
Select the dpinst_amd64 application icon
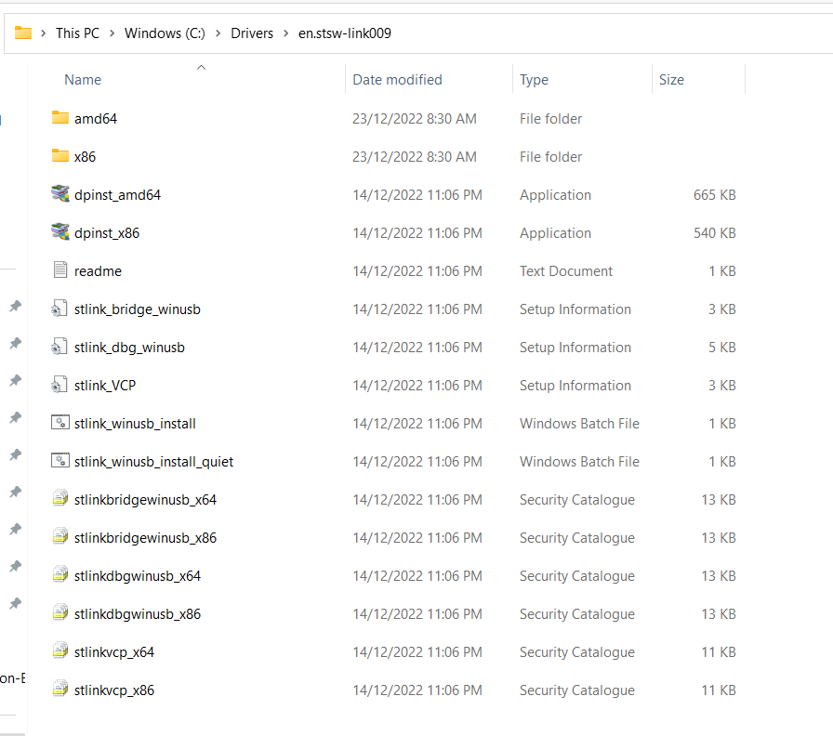point(60,194)
